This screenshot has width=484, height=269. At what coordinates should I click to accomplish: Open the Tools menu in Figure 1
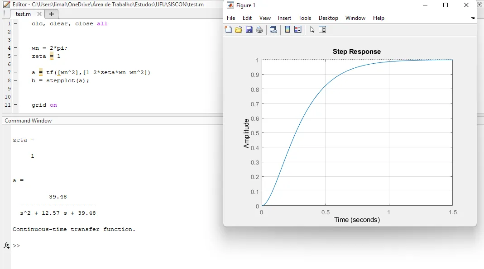pos(305,18)
